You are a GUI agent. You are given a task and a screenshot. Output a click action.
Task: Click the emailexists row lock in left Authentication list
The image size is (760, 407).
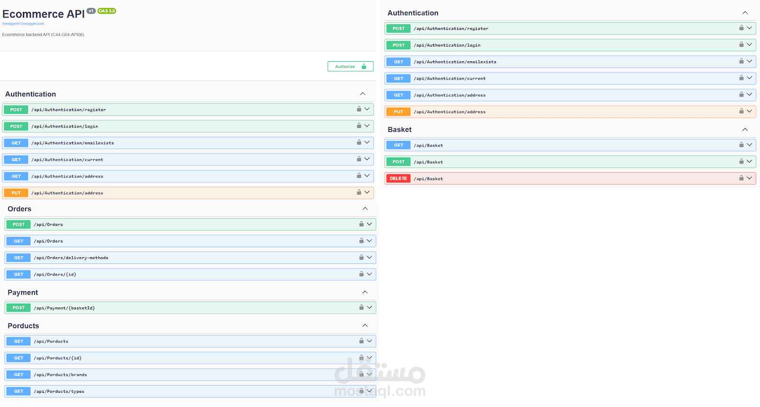359,142
